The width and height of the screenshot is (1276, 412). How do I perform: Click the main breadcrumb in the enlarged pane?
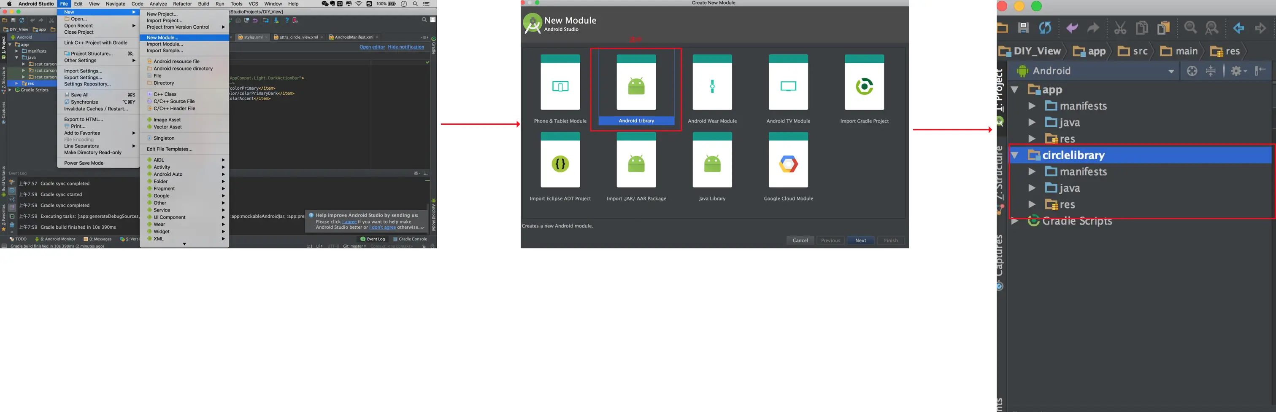click(x=1179, y=51)
